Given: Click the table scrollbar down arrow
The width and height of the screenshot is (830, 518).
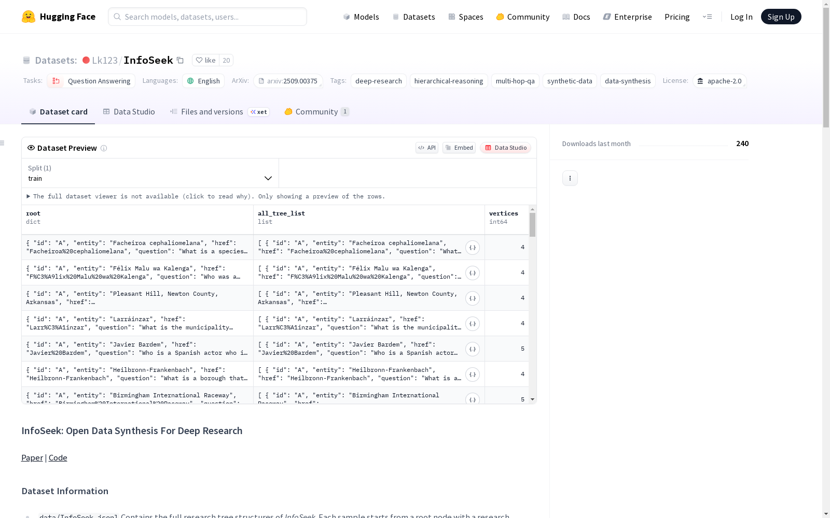Looking at the screenshot, I should (532, 399).
